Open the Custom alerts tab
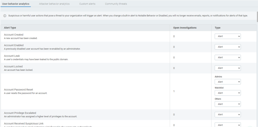The width and height of the screenshot is (258, 127). pos(87,4)
